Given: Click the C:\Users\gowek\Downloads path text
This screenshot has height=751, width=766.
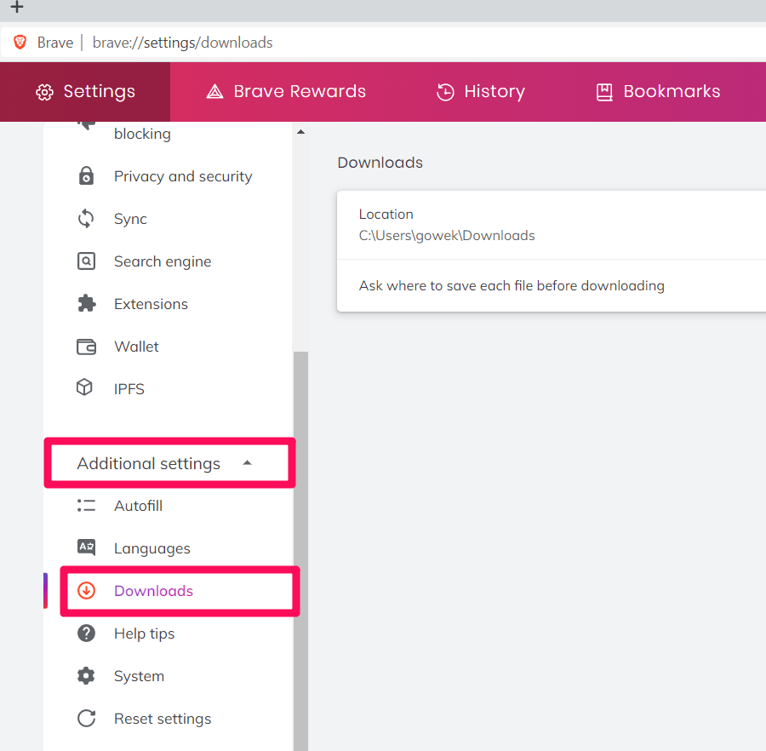Looking at the screenshot, I should (x=447, y=236).
